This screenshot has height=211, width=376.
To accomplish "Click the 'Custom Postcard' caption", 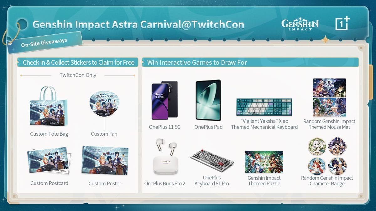I will pyautogui.click(x=49, y=183).
